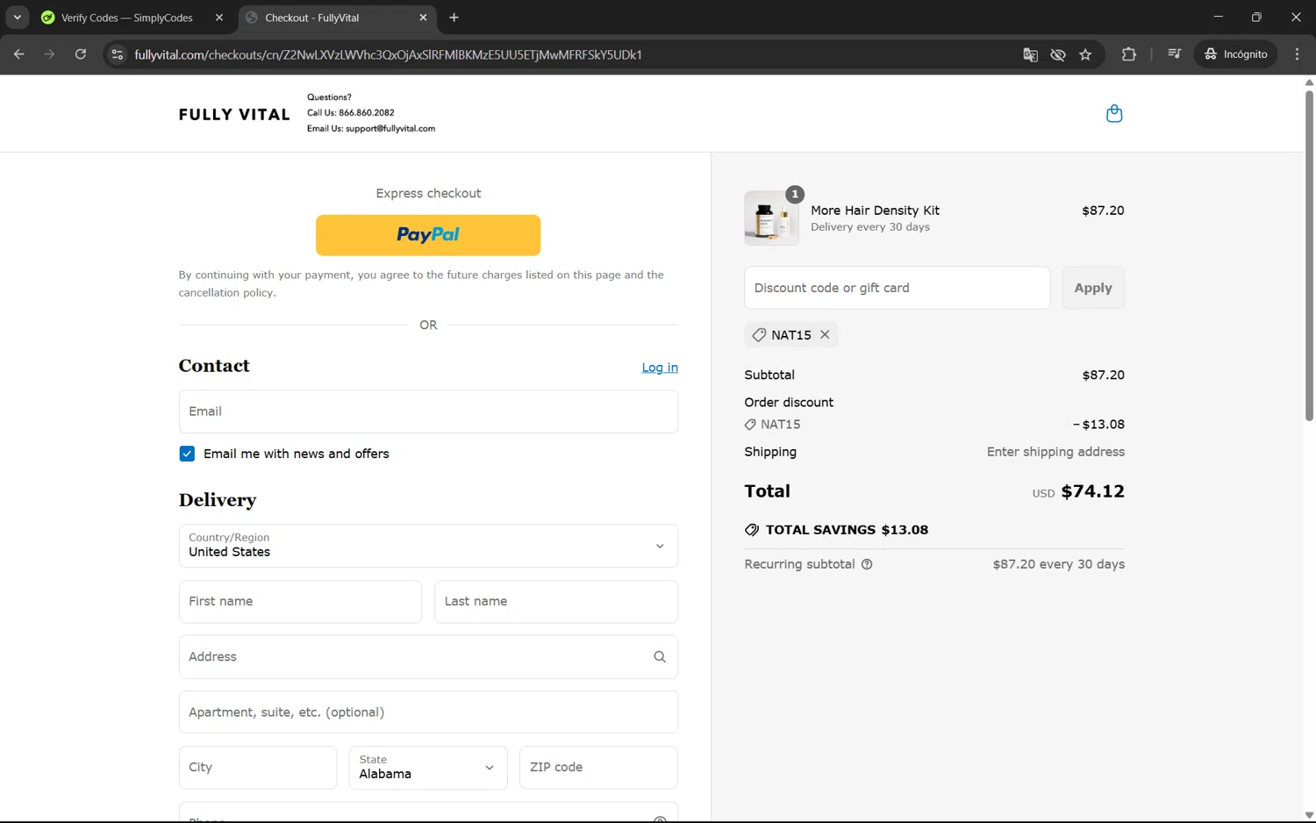
Task: Click the Email input field
Action: pos(428,411)
